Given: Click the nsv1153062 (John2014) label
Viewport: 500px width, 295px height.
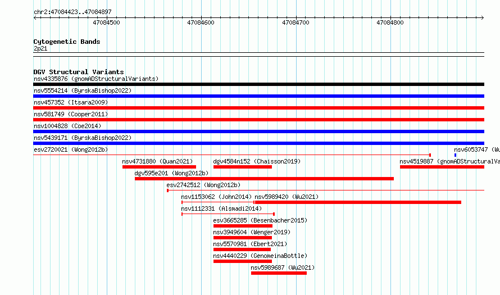Looking at the screenshot, I should tap(216, 197).
